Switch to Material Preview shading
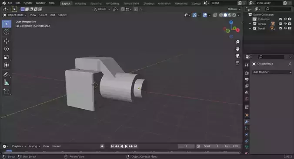Image resolution: width=294 pixels, height=159 pixels. pos(230,15)
